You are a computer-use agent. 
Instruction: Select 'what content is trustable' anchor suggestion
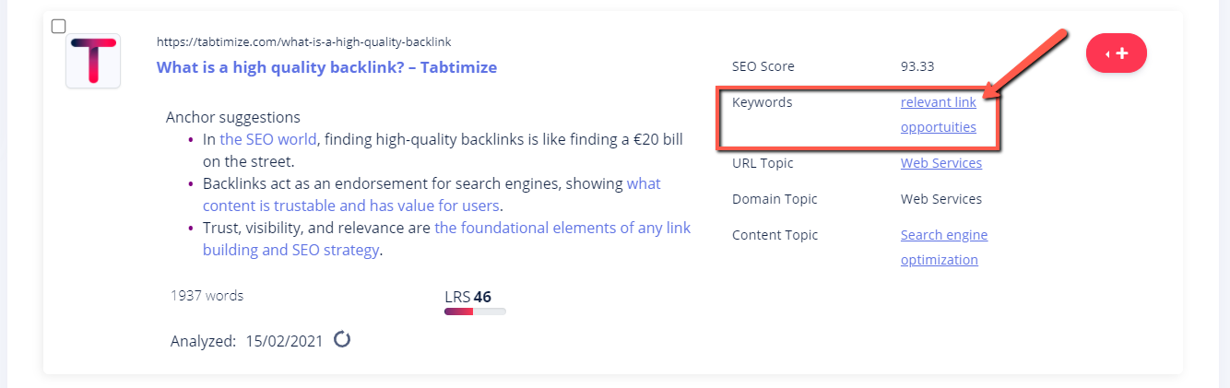tap(432, 194)
